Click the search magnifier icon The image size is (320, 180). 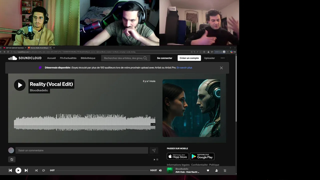(x=145, y=58)
